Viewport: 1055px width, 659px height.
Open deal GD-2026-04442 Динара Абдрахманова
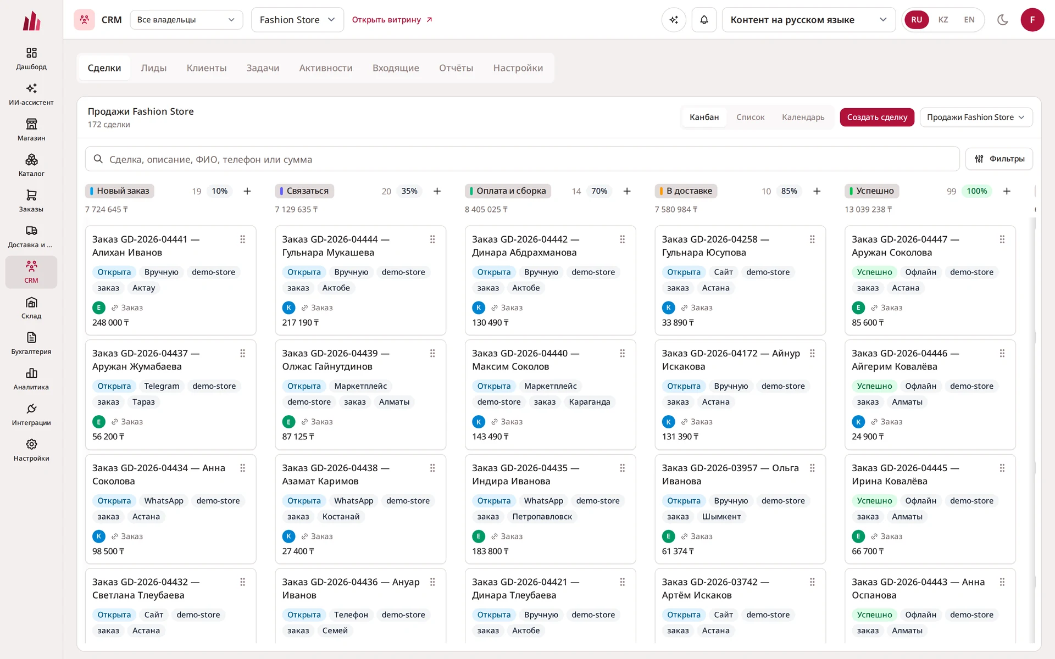click(x=550, y=280)
